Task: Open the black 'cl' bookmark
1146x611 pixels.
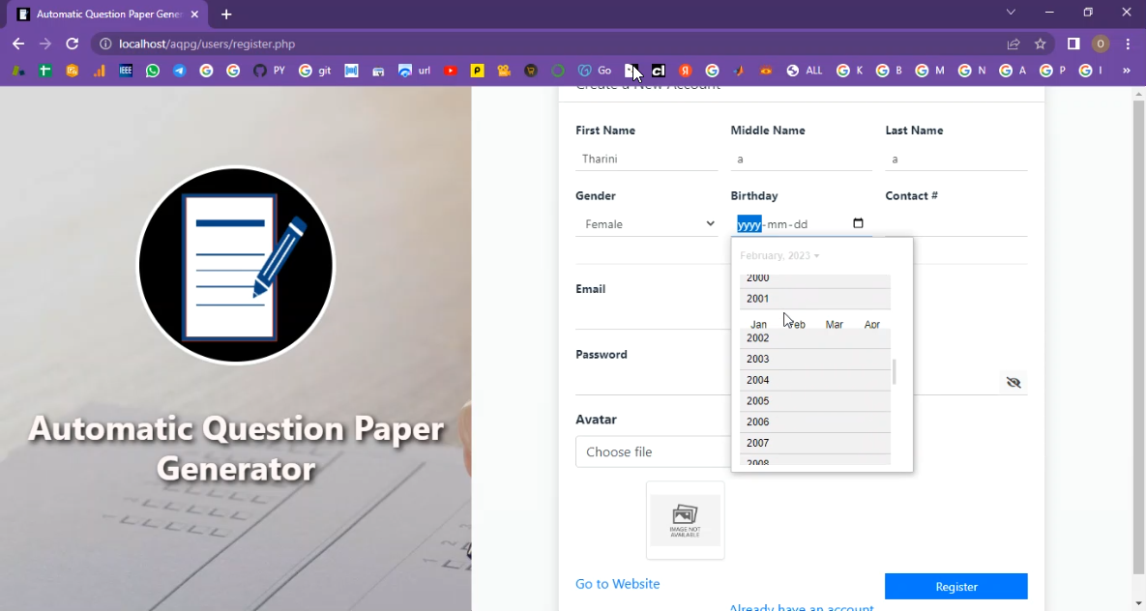Action: (659, 71)
